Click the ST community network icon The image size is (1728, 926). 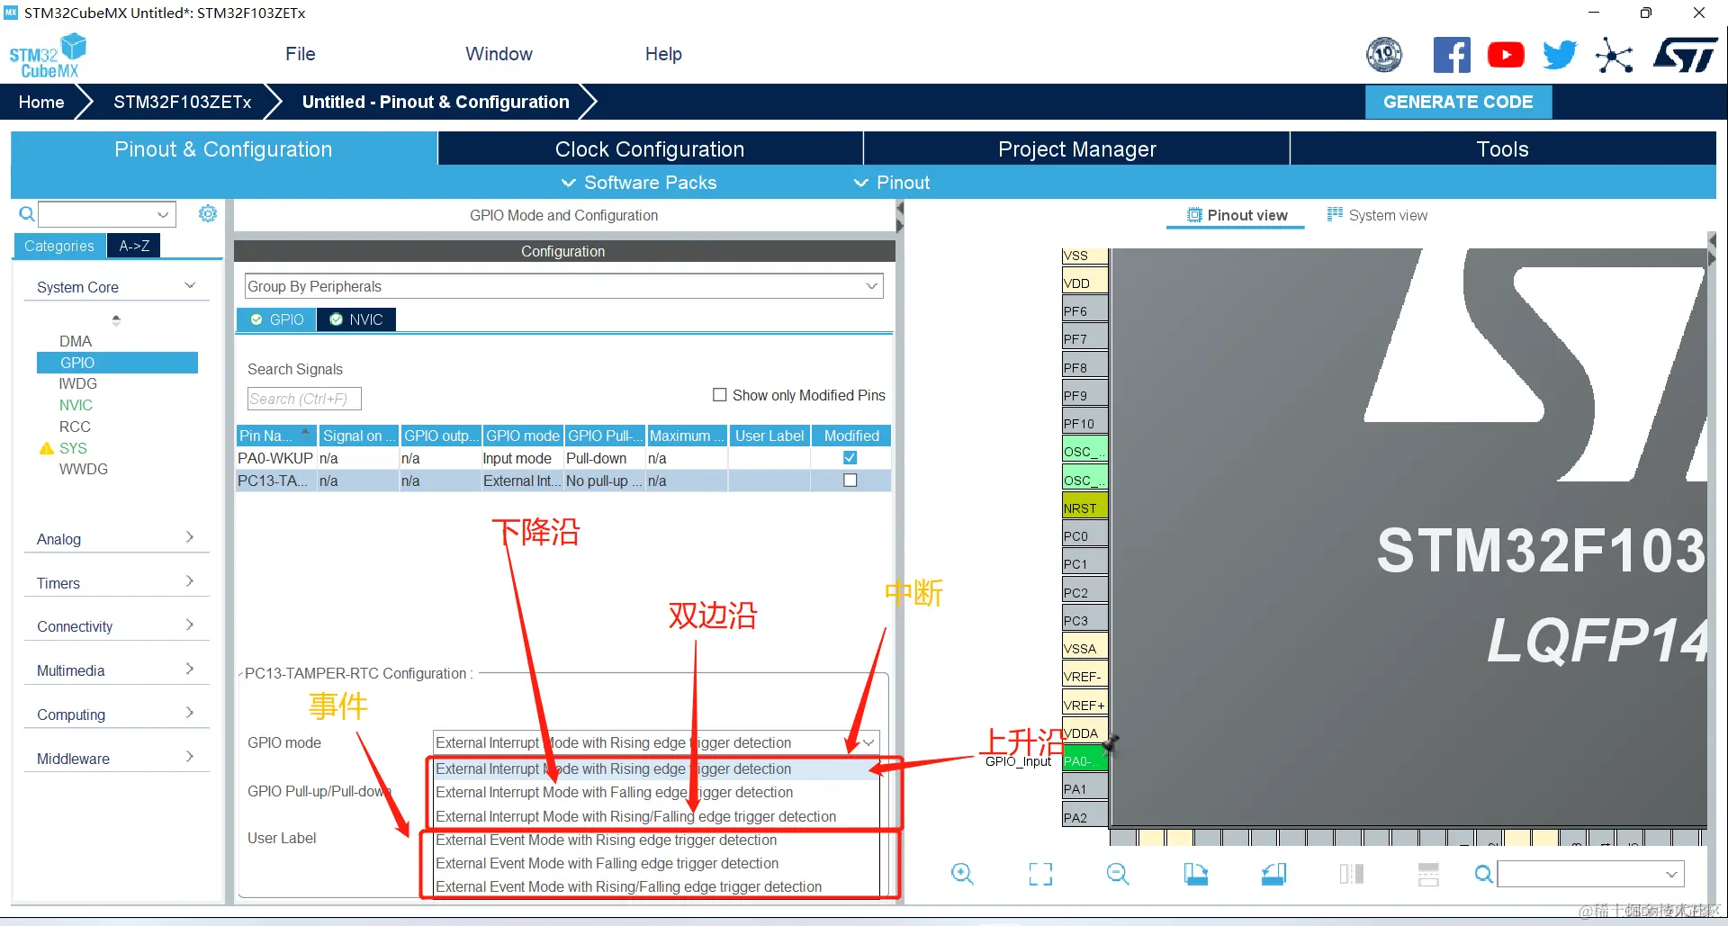pos(1614,56)
